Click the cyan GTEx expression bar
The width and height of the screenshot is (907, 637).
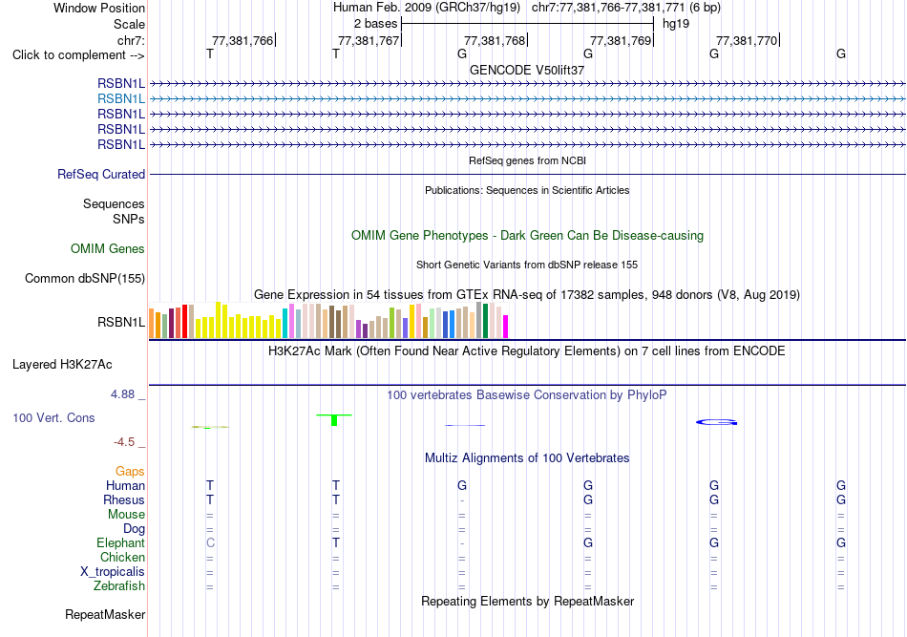(x=285, y=324)
